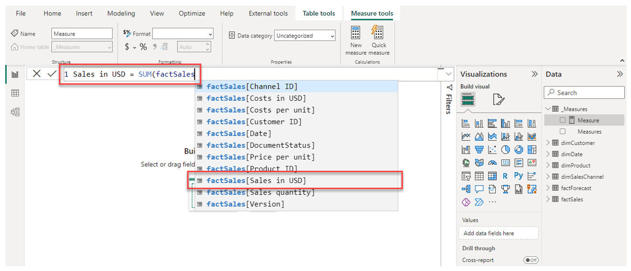Add the decomposition tree visual
631x271 pixels.
click(466, 189)
